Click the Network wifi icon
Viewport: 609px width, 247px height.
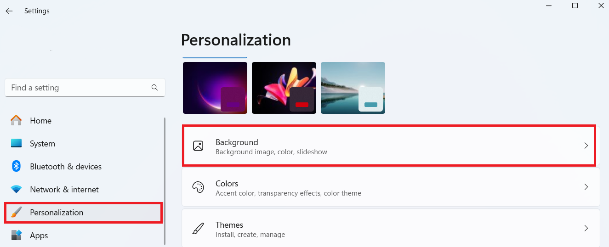tap(16, 189)
